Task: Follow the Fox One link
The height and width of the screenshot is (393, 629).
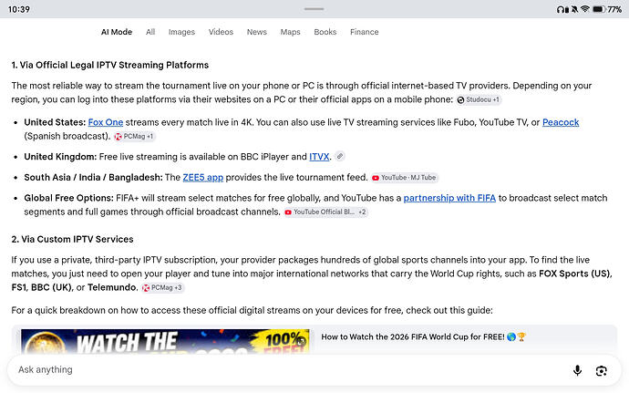Action: tap(106, 122)
